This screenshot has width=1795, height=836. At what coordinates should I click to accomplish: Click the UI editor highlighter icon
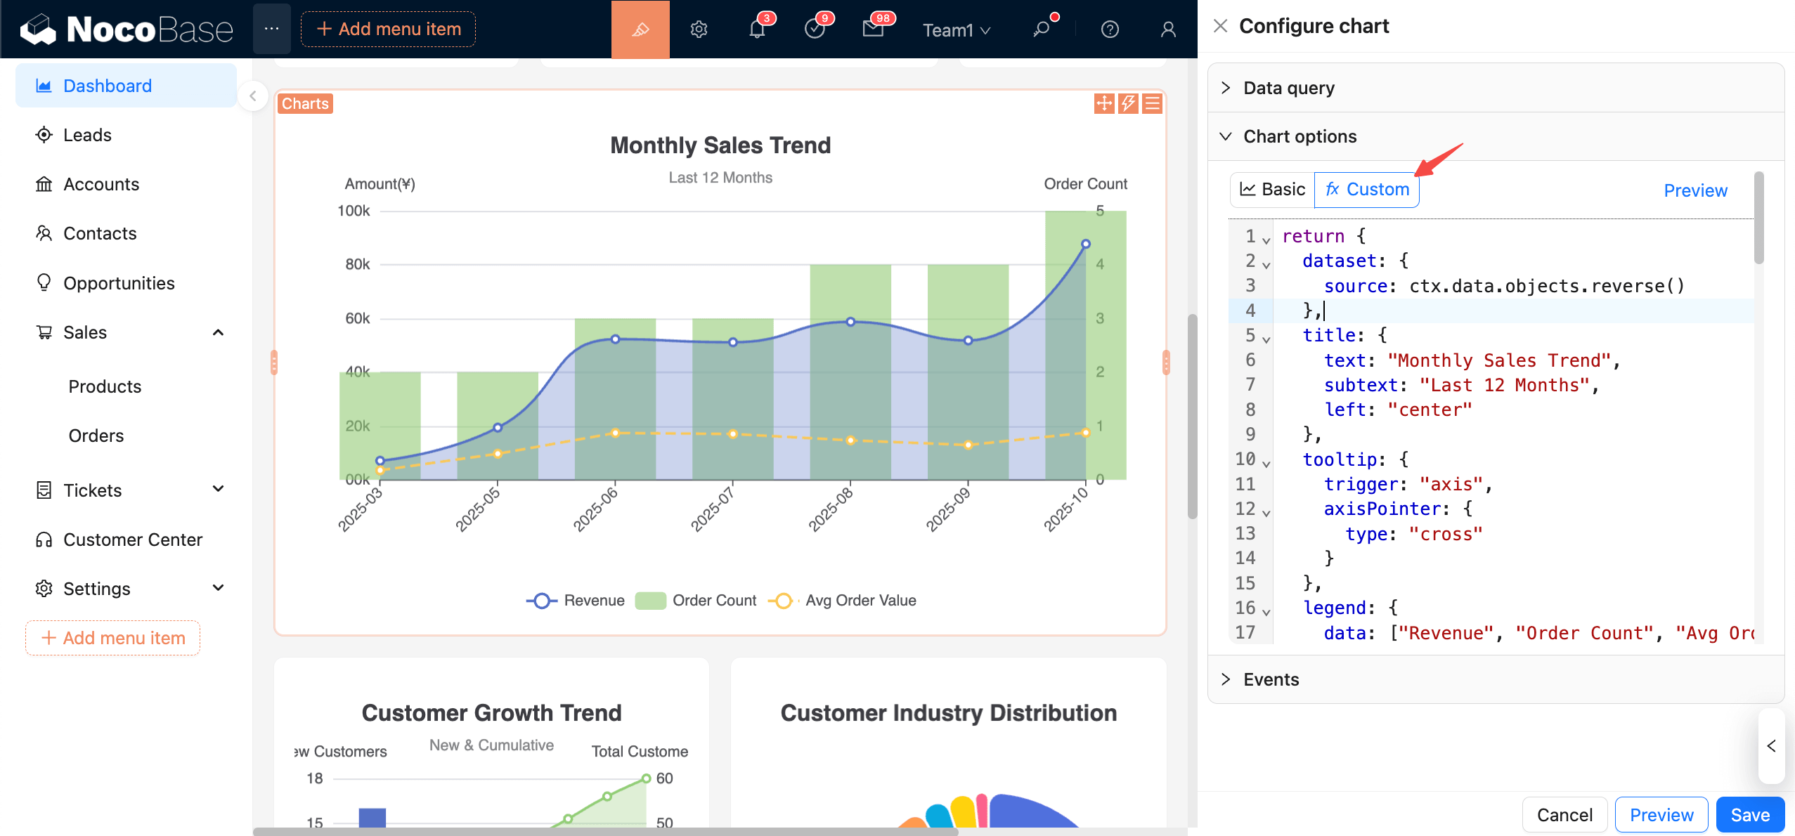click(x=640, y=30)
